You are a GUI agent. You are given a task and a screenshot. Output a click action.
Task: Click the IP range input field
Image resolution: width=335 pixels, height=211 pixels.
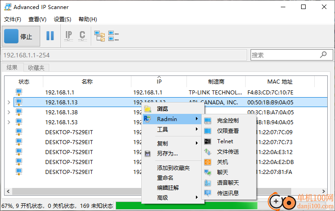click(124, 55)
